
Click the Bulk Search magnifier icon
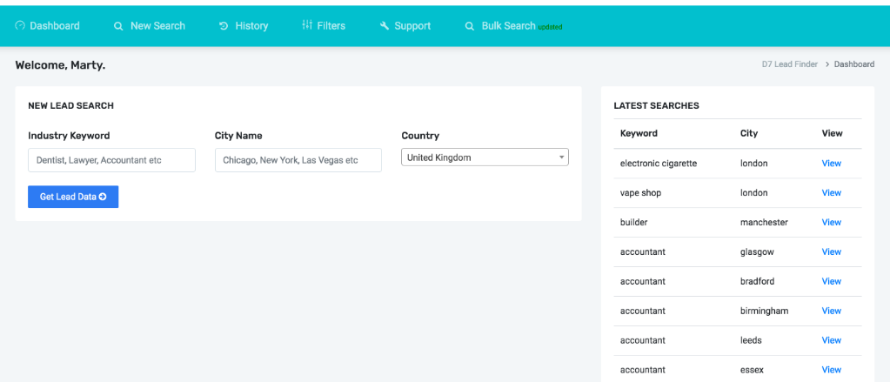(470, 26)
